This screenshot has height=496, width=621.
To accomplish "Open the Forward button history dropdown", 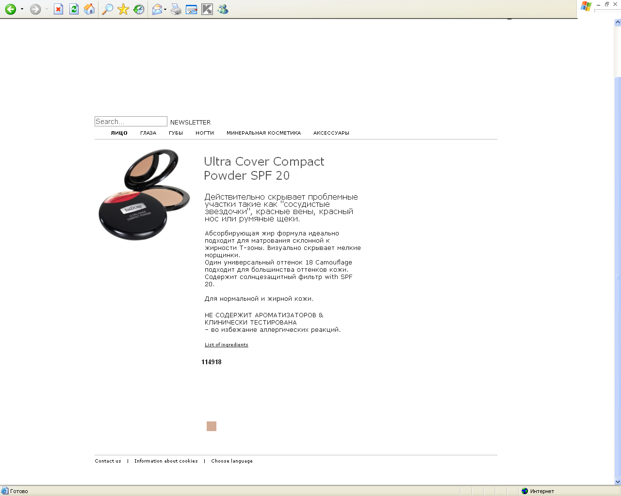I will pyautogui.click(x=47, y=9).
